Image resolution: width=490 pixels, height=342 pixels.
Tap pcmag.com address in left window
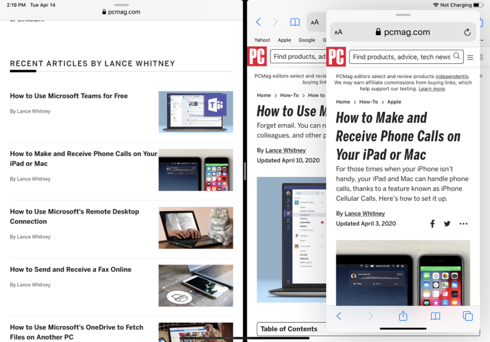124,12
